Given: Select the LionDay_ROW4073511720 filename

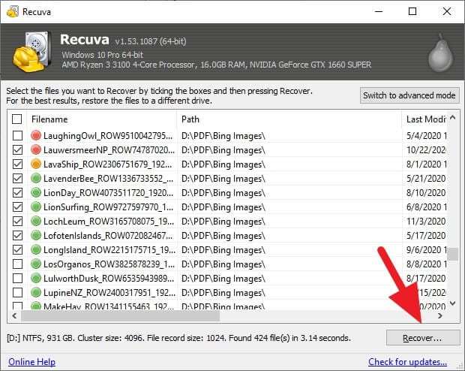Looking at the screenshot, I should [108, 193].
